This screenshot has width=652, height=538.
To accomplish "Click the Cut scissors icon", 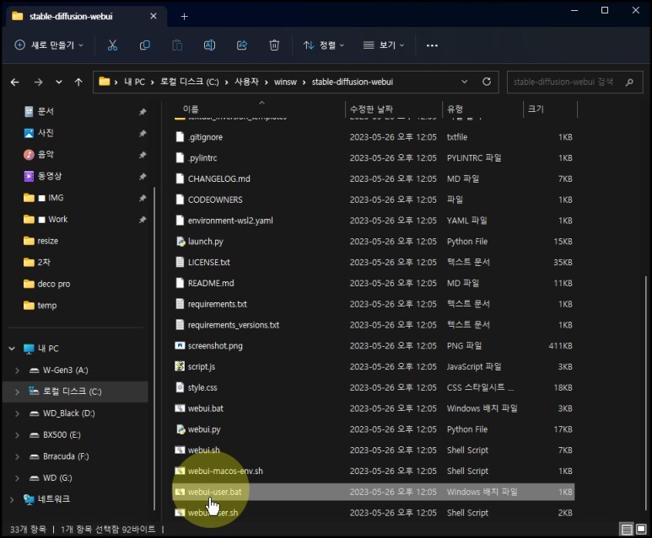I will click(x=112, y=45).
